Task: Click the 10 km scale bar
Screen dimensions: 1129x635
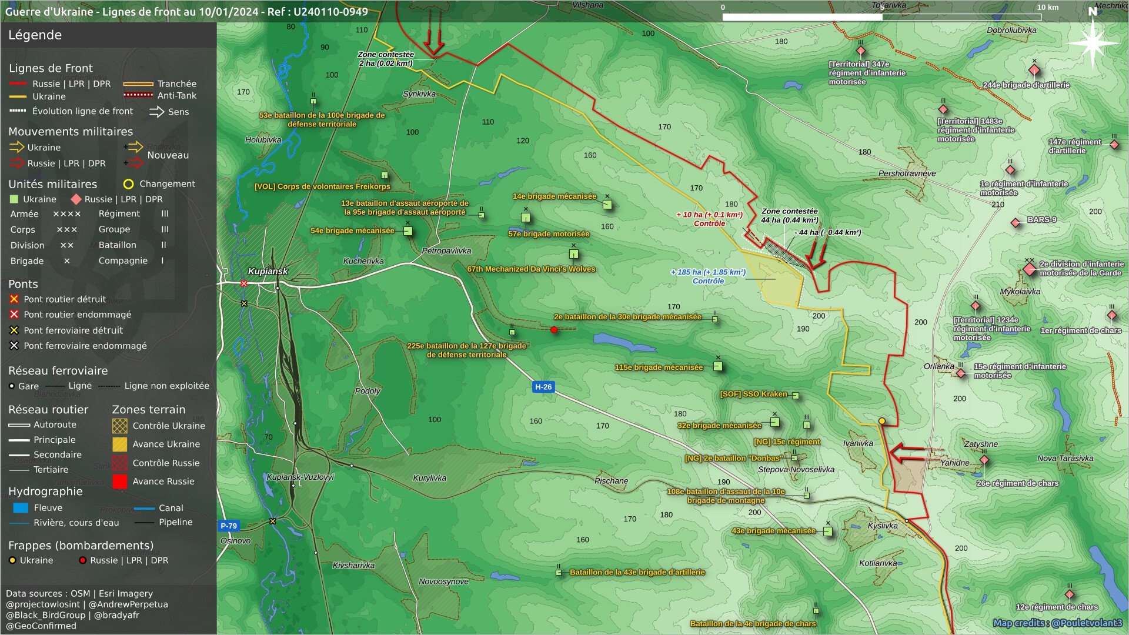Action: (882, 17)
